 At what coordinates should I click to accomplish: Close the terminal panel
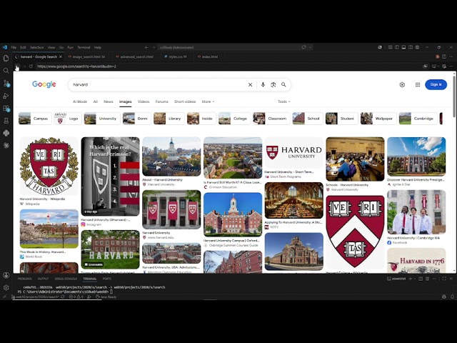coord(451,279)
